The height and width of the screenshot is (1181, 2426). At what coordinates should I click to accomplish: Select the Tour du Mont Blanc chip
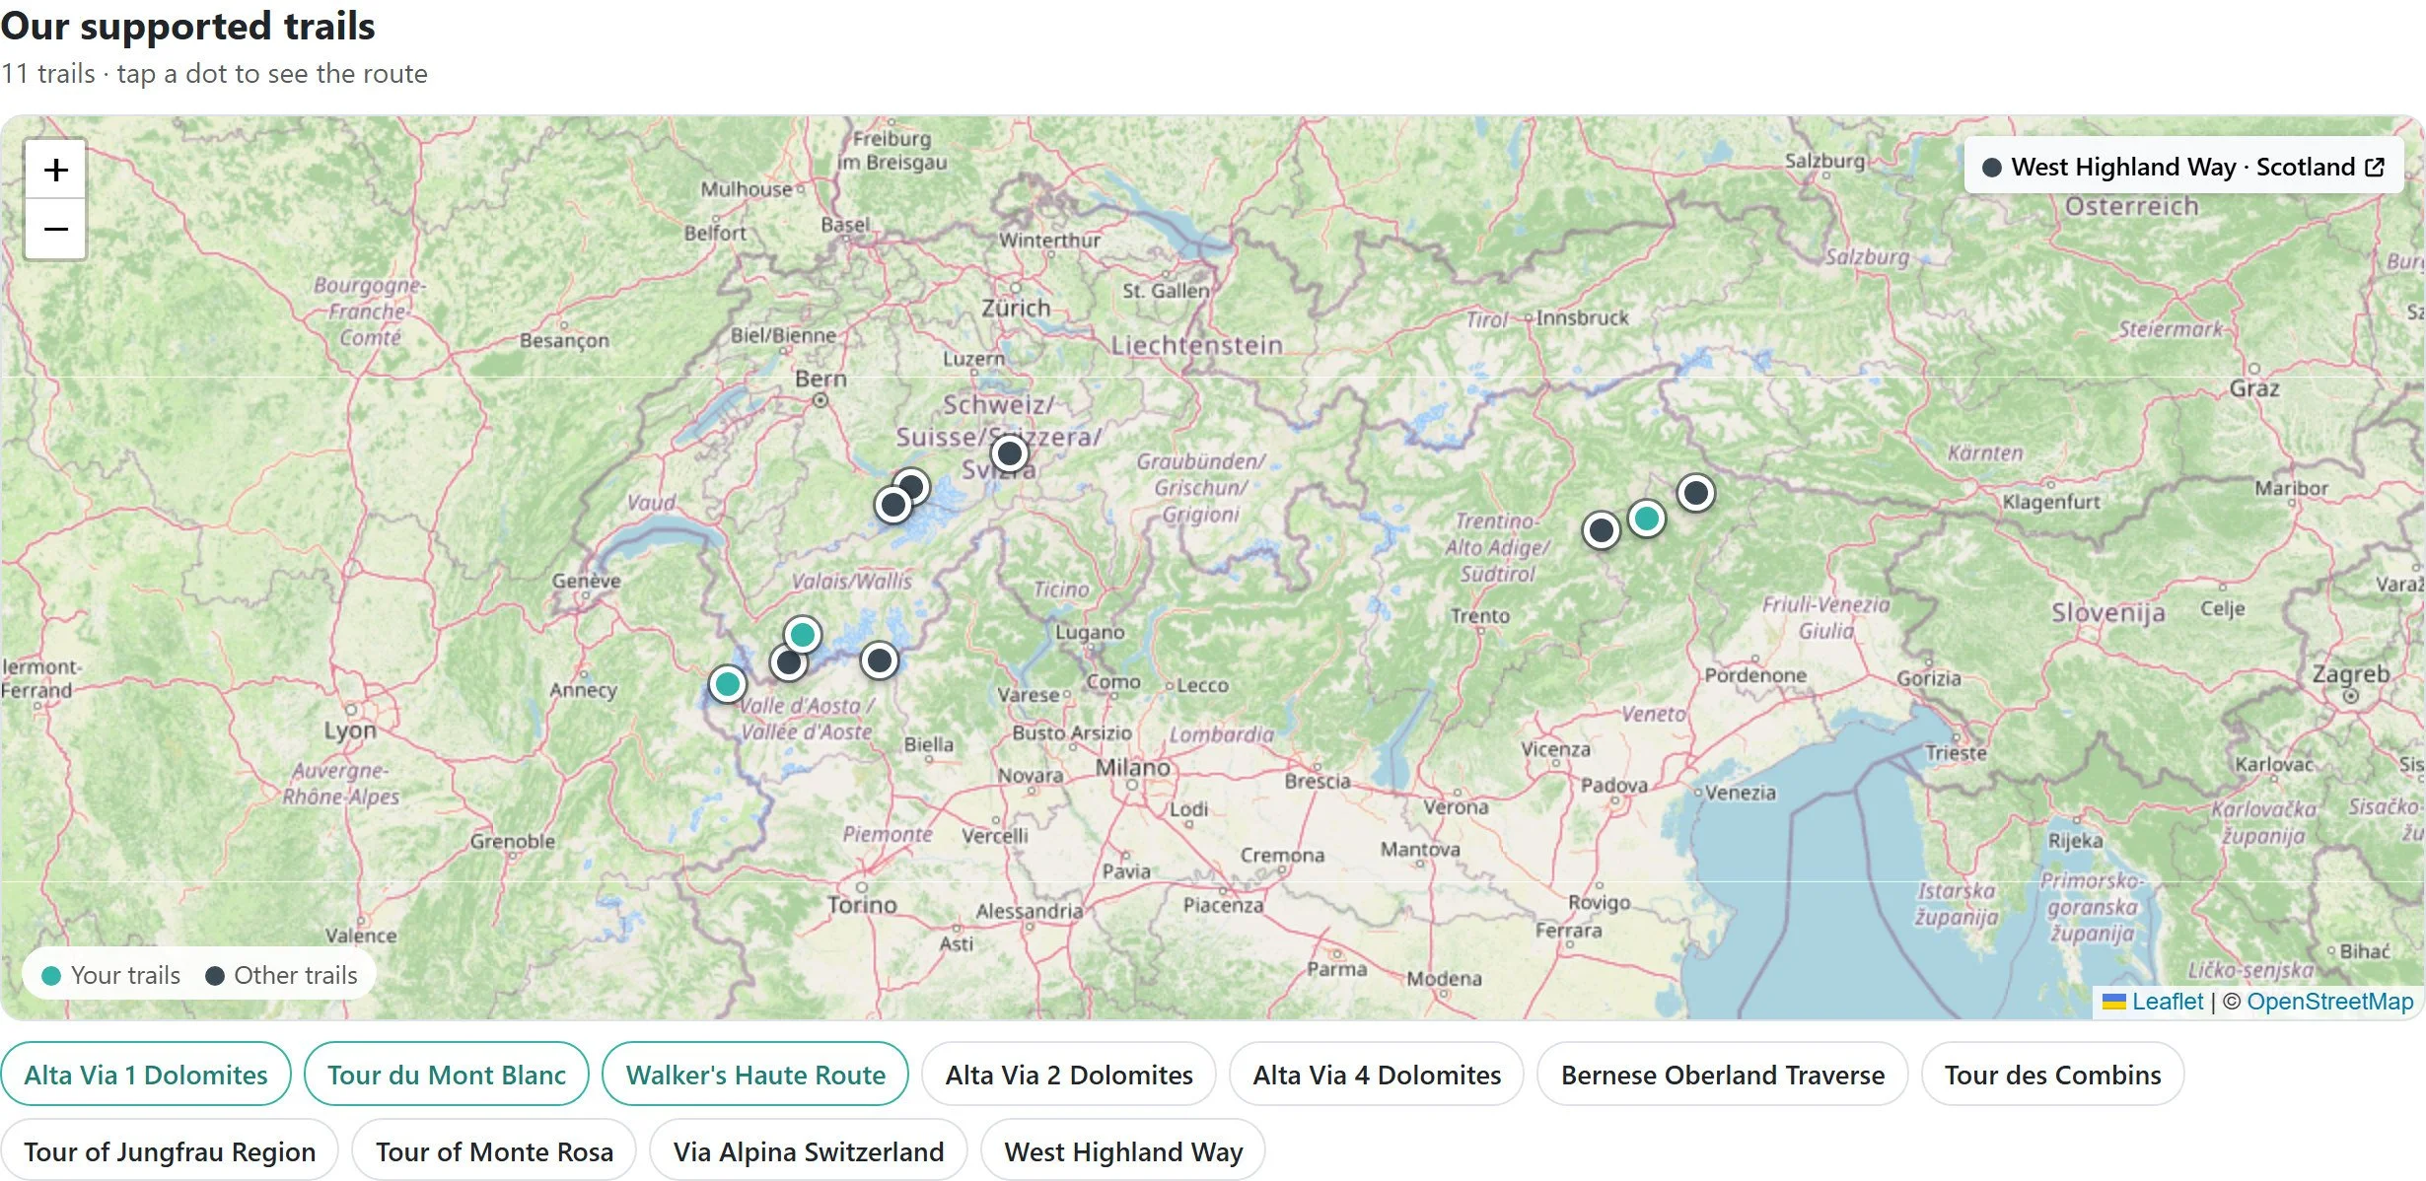pyautogui.click(x=447, y=1074)
